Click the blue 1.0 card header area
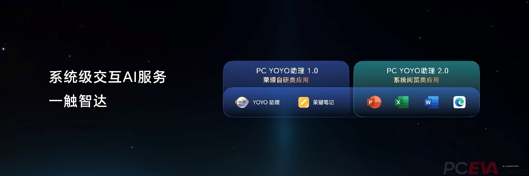Image resolution: width=529 pixels, height=176 pixels. tap(286, 74)
